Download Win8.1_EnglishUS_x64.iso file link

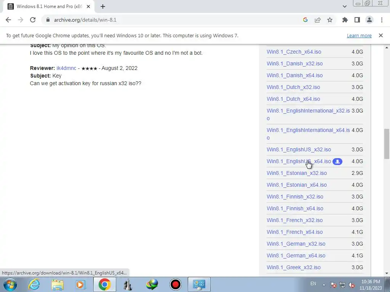click(299, 161)
